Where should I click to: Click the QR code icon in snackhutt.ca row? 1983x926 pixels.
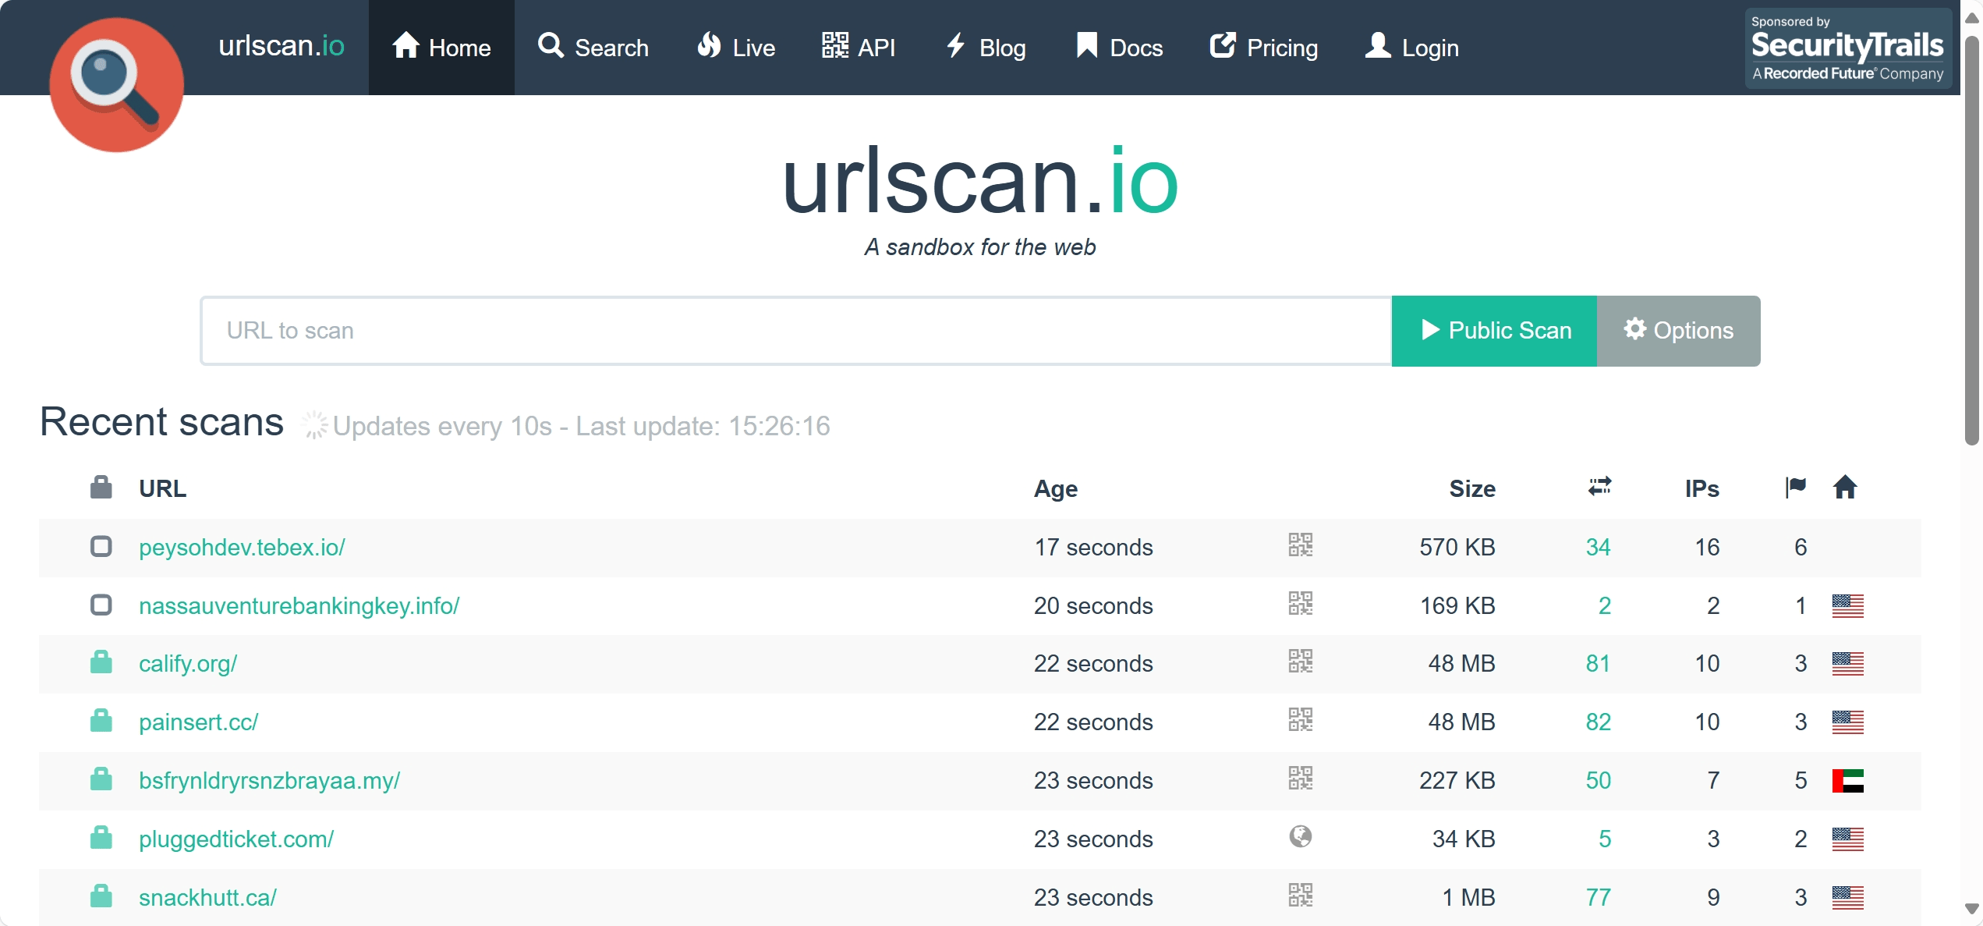click(1300, 895)
